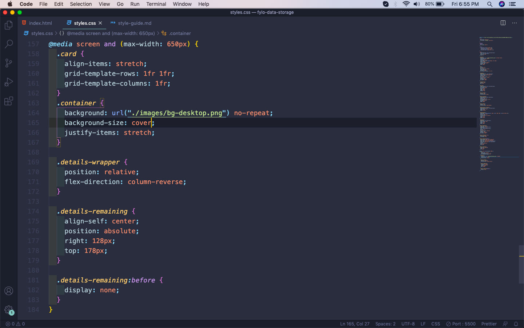This screenshot has height=328, width=524.
Task: Open the battery status menu
Action: (435, 4)
